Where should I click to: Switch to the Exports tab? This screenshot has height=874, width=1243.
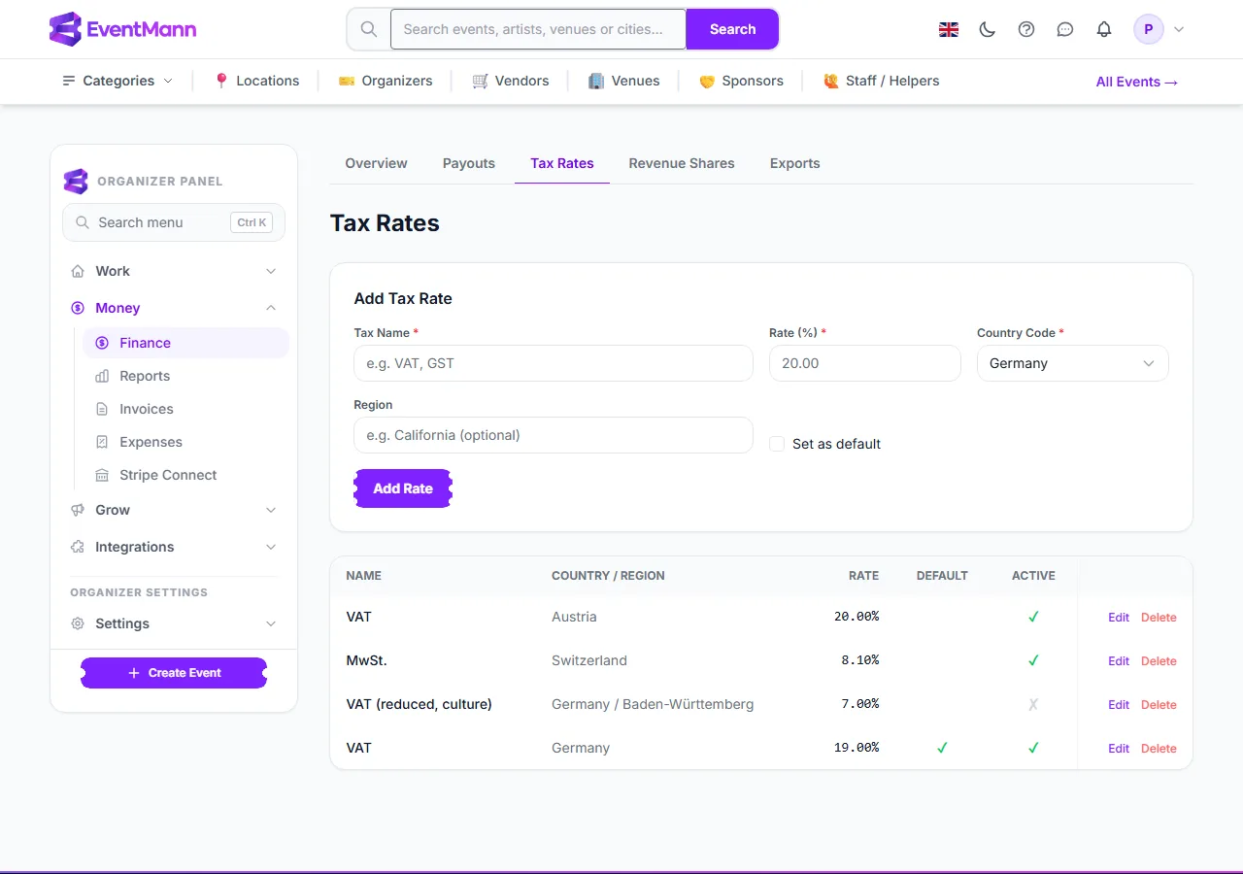(x=795, y=163)
